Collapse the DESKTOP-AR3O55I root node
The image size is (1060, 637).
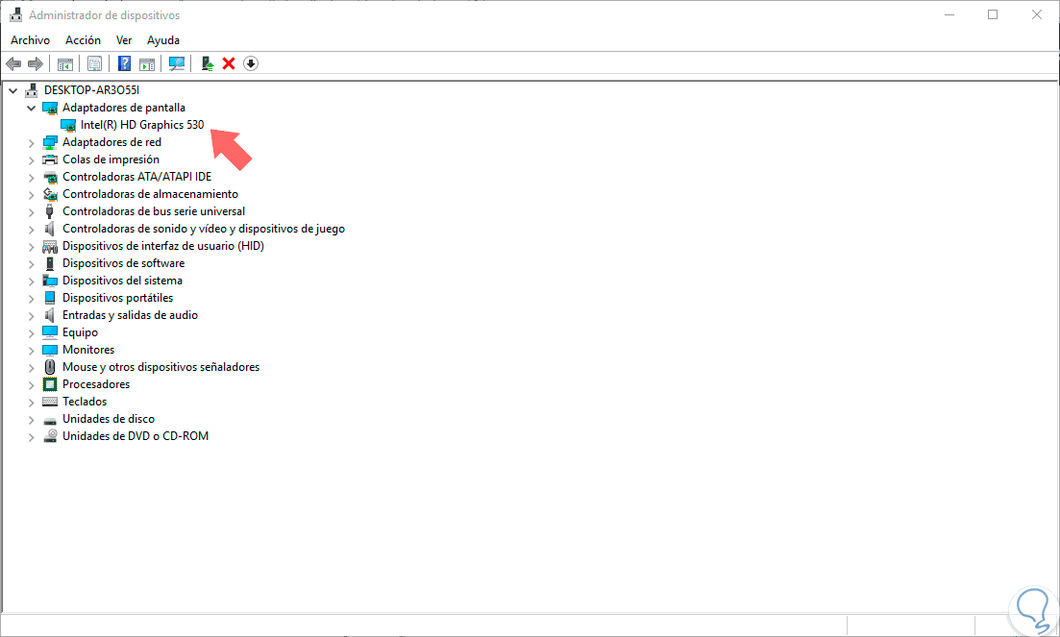pos(12,90)
